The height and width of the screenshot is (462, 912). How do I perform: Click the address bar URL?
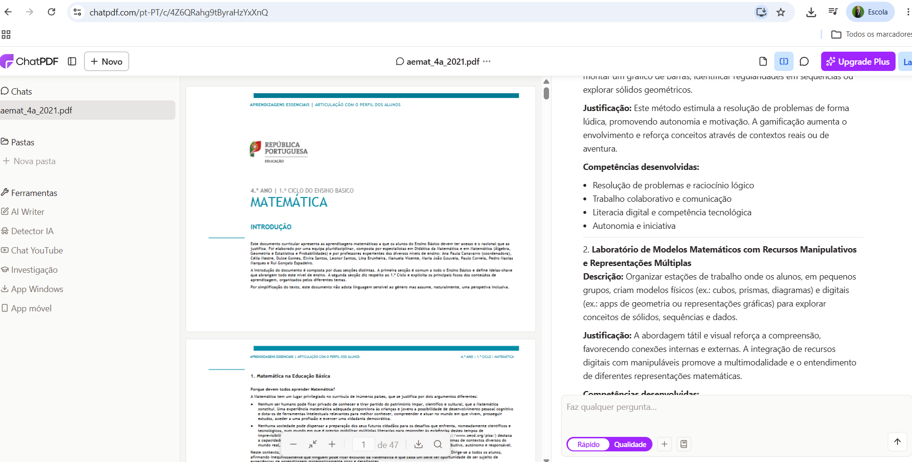tap(179, 13)
